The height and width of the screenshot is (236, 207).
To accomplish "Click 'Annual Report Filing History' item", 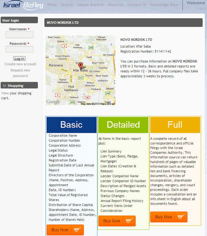I will pyautogui.click(x=122, y=201).
